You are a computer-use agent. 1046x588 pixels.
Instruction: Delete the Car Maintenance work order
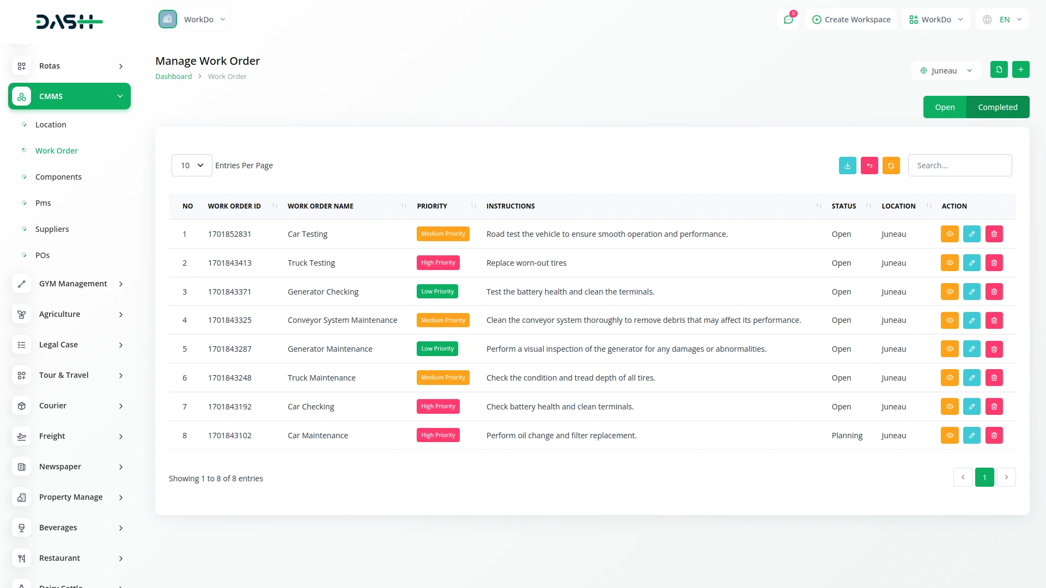994,436
